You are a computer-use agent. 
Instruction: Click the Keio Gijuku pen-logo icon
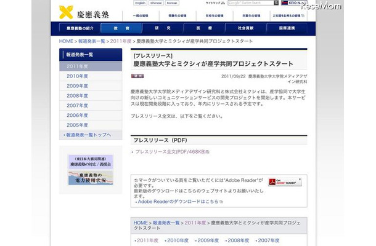click(x=66, y=12)
